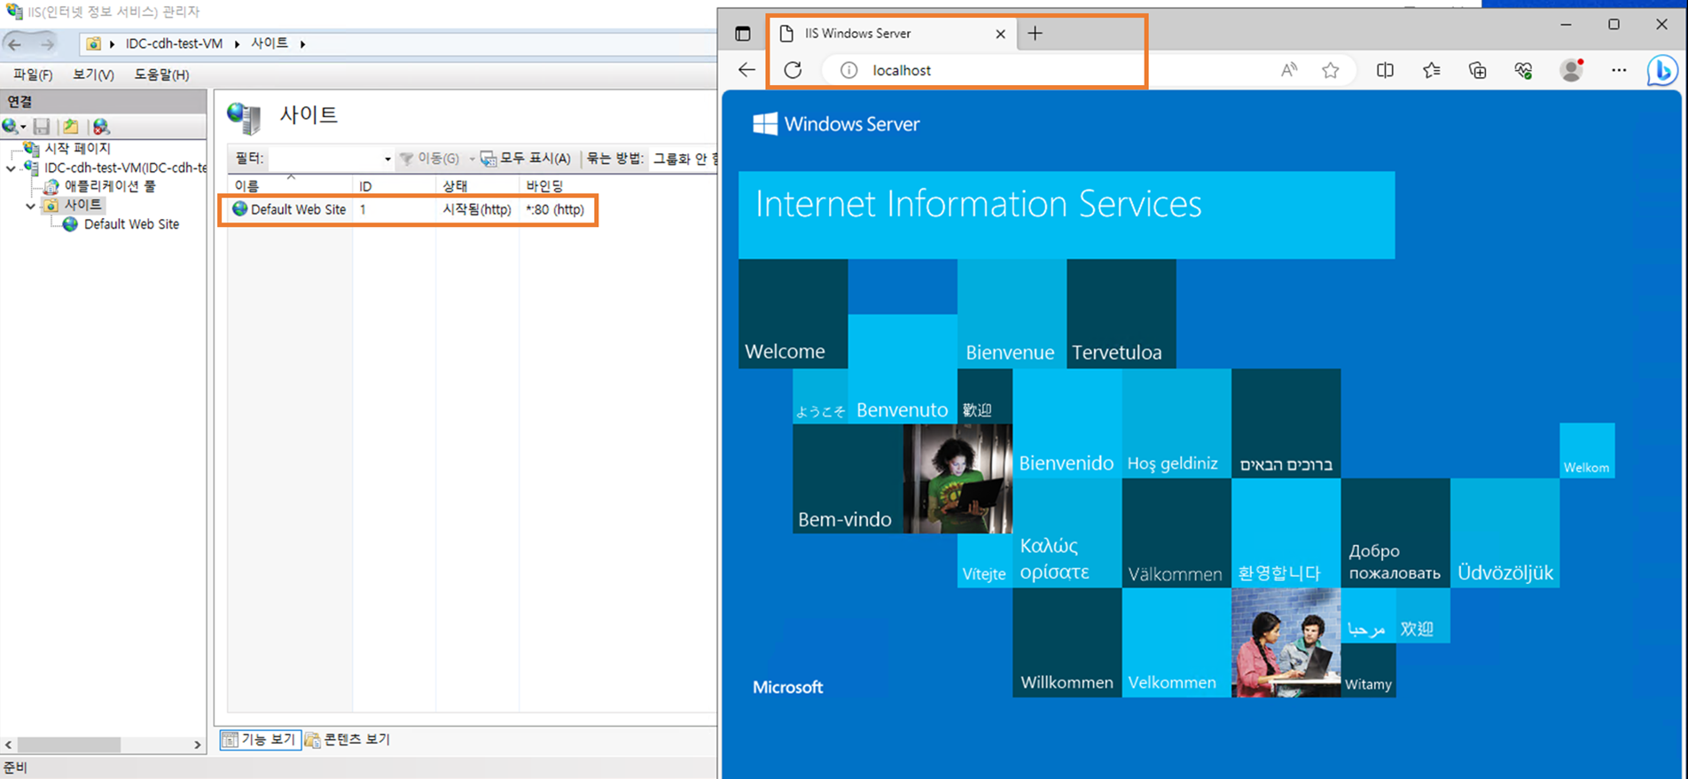1688x779 pixels.
Task: Click the add to favorites star icon
Action: click(x=1330, y=70)
